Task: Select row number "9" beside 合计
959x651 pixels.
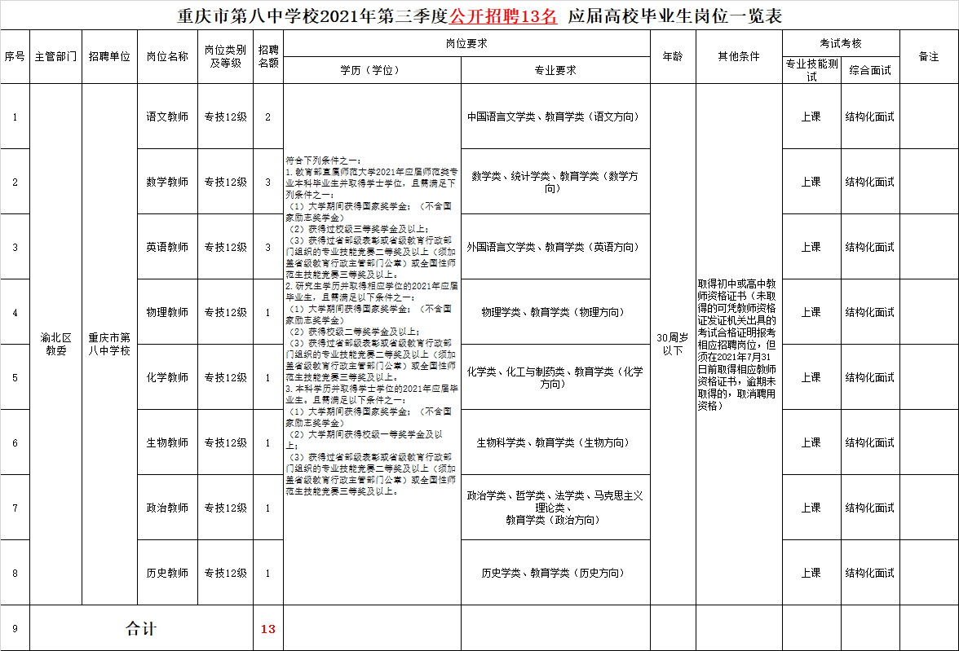Action: pos(15,628)
